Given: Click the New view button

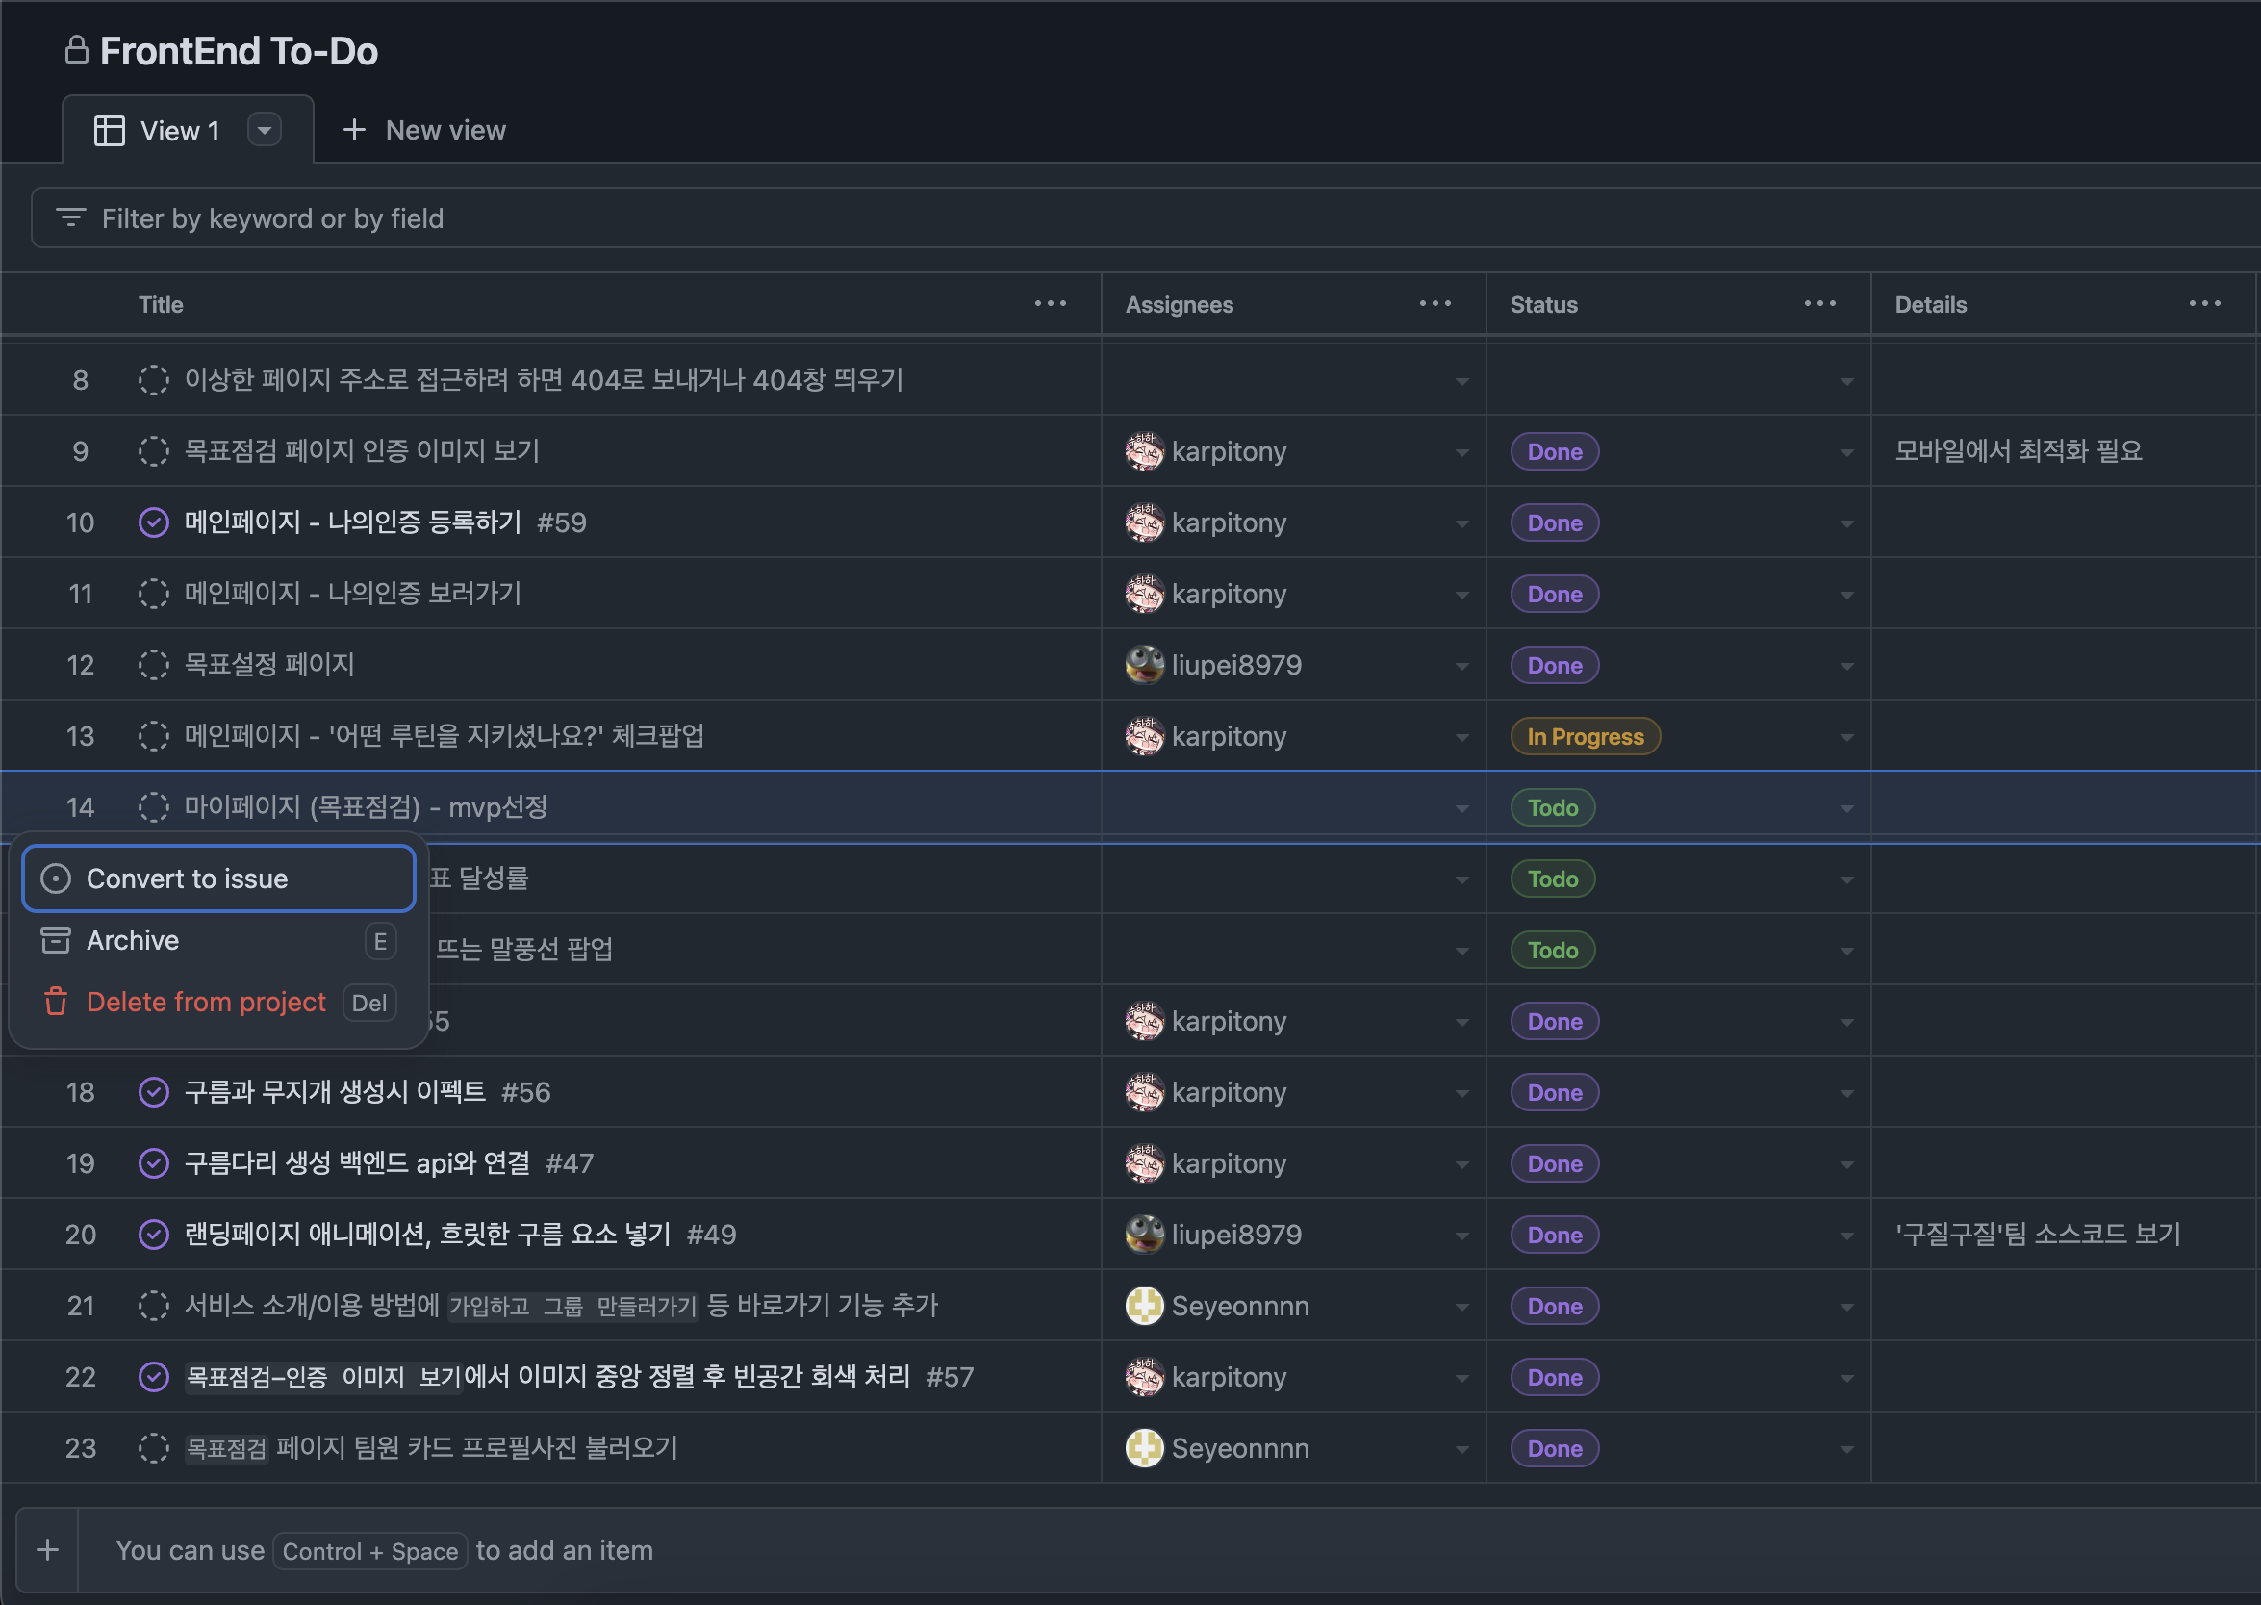Looking at the screenshot, I should coord(425,131).
